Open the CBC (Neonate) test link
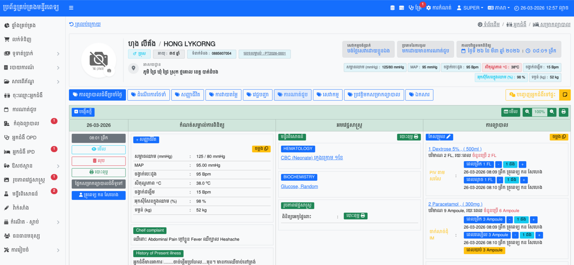 click(x=312, y=158)
